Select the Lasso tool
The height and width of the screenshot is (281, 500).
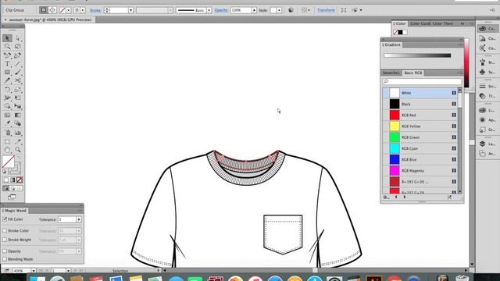17,47
